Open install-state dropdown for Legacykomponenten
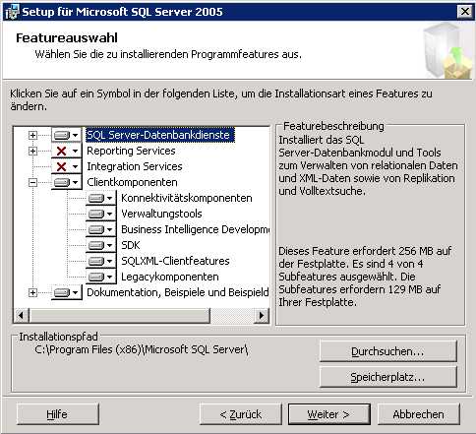This screenshot has height=434, width=476. (x=100, y=277)
